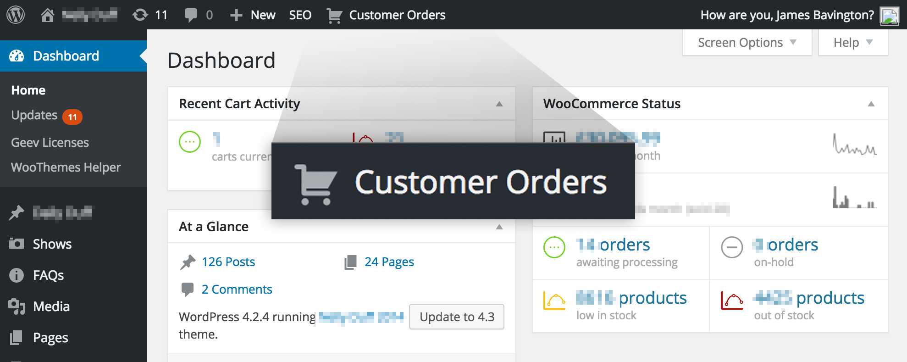This screenshot has height=362, width=907.
Task: Click the Update to 4.3 button
Action: tap(457, 317)
